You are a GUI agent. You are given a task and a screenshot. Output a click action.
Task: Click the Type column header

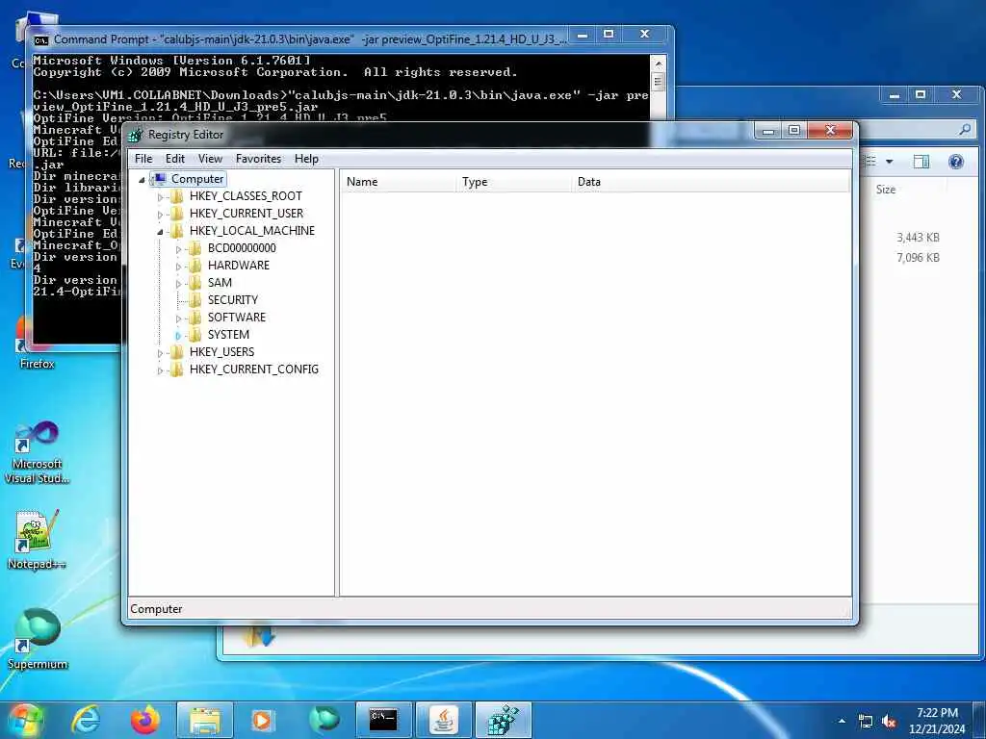point(514,182)
